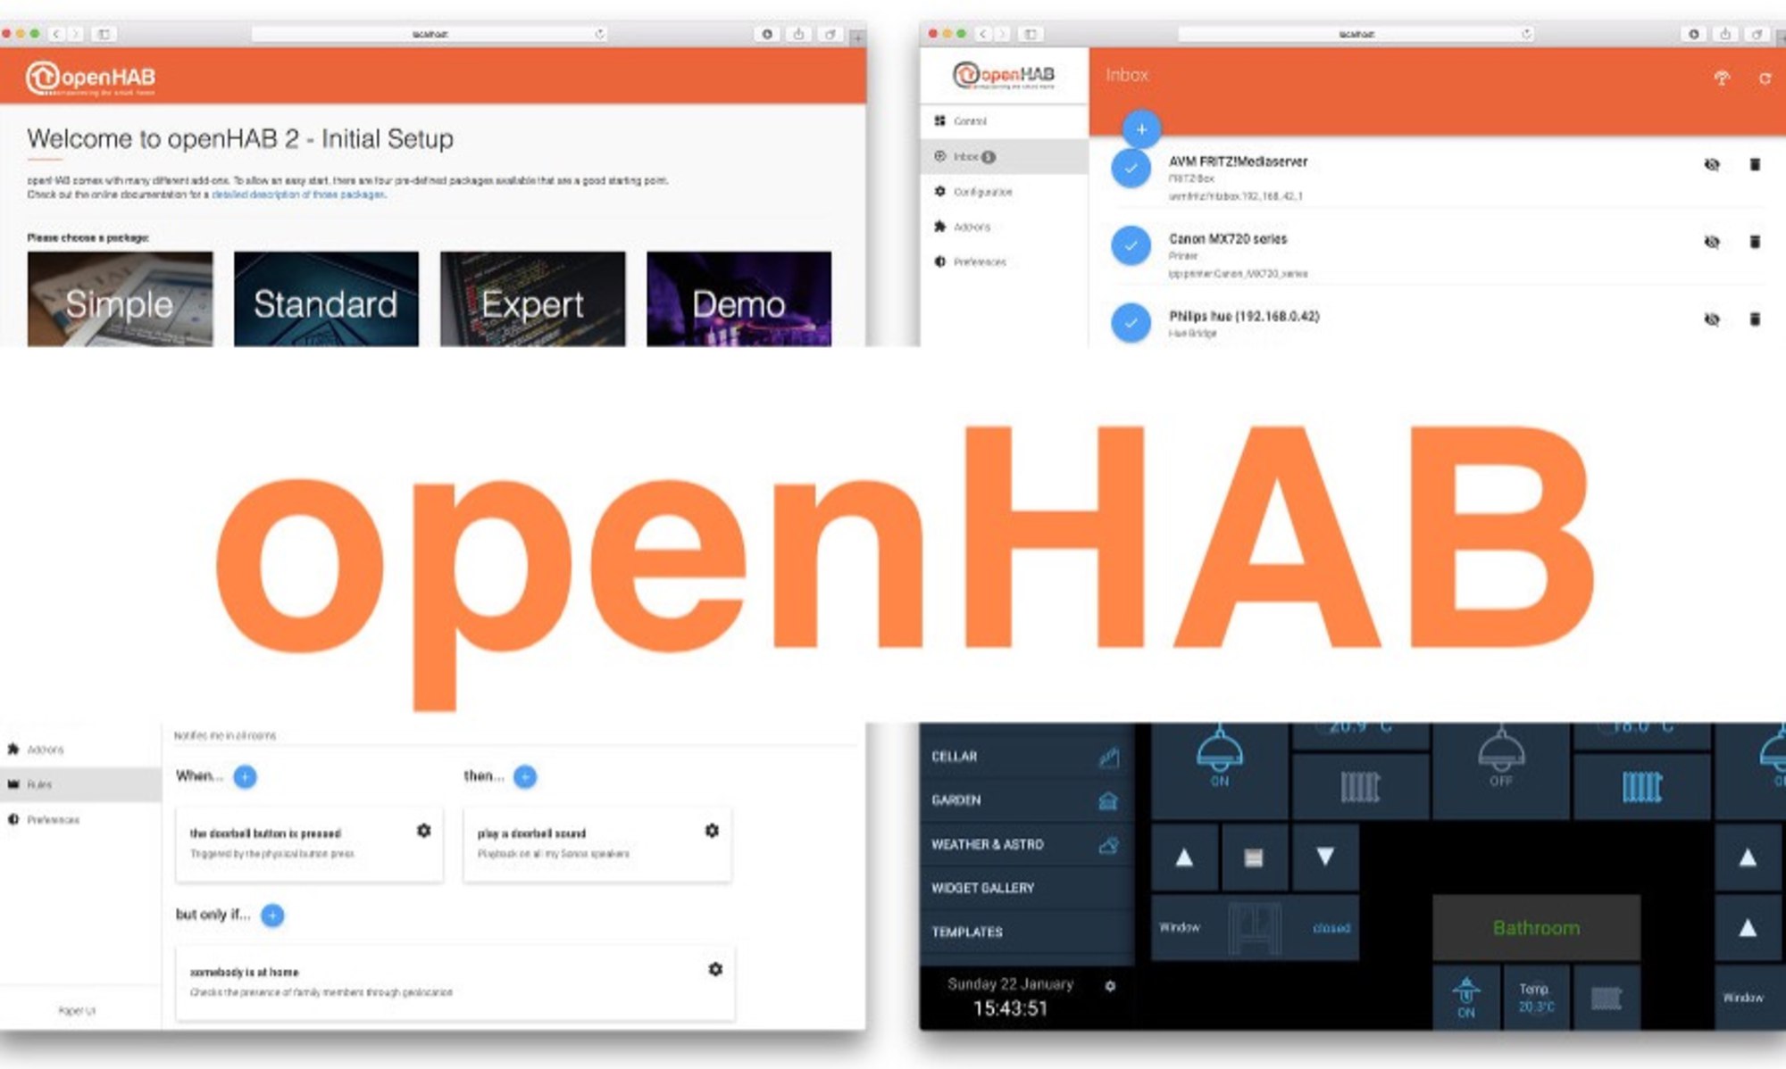Click the plus button next to 'then...'
This screenshot has height=1069, width=1786.
(x=525, y=776)
